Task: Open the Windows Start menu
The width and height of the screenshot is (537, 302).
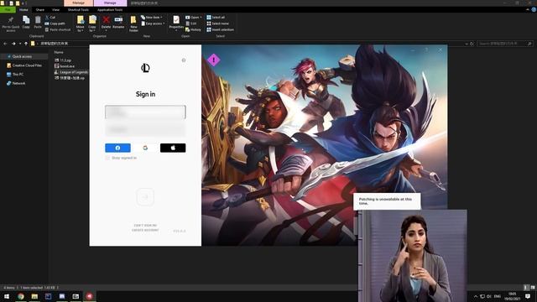Action: (7, 296)
